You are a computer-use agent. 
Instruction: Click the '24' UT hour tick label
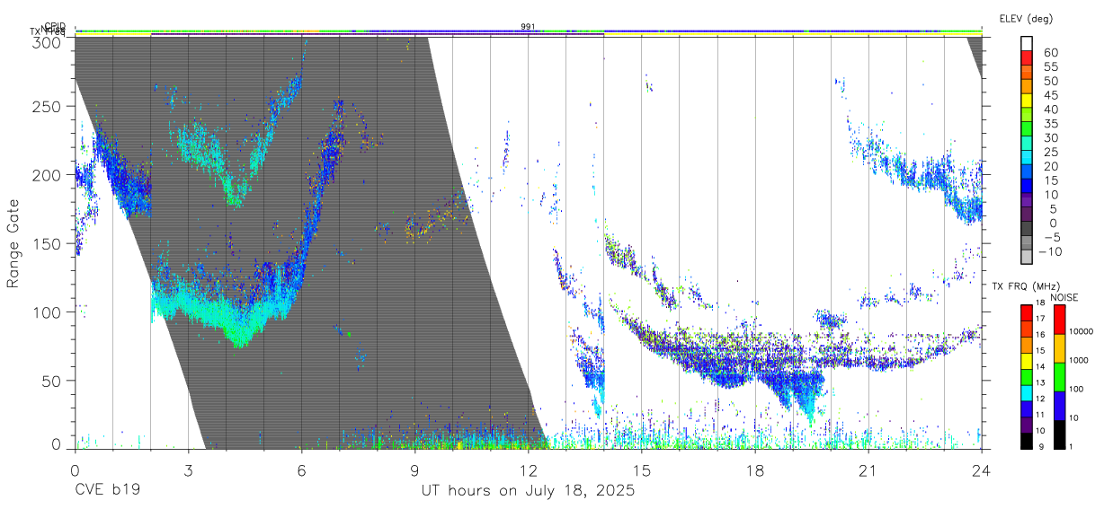click(982, 470)
